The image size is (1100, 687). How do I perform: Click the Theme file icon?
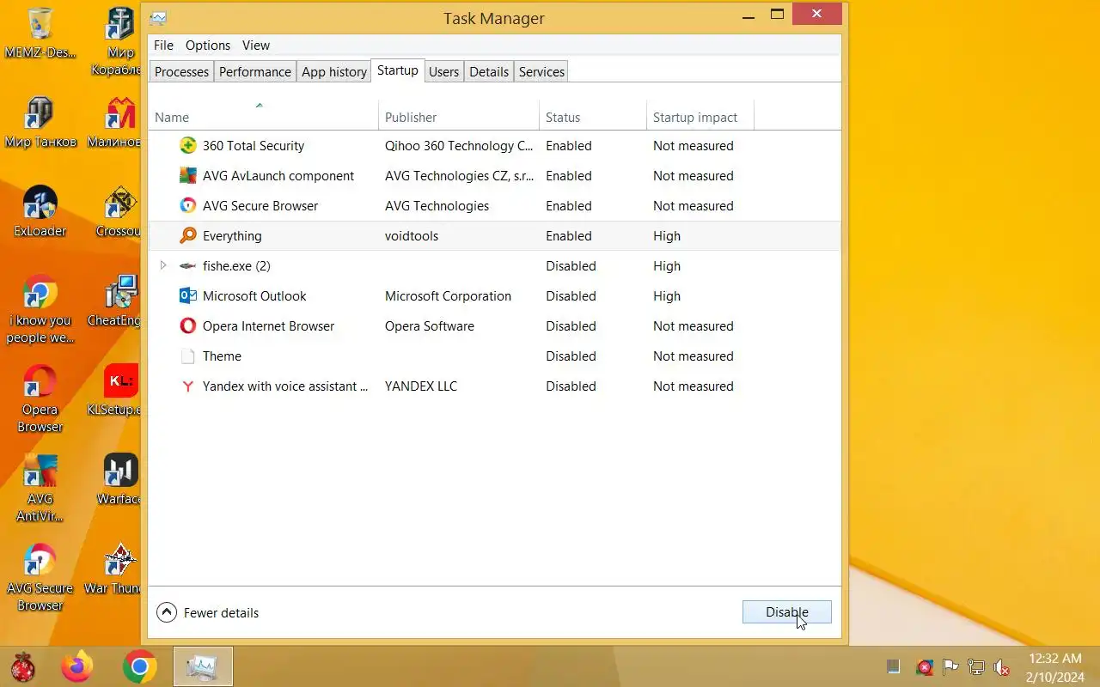click(187, 356)
